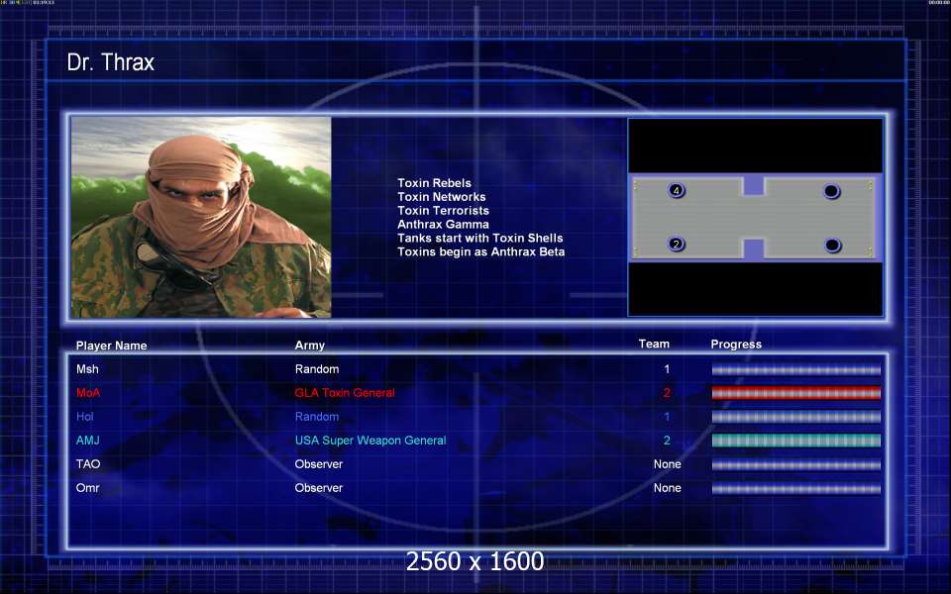Select the empty lower-right start position on minimap
This screenshot has width=951, height=594.
[833, 246]
